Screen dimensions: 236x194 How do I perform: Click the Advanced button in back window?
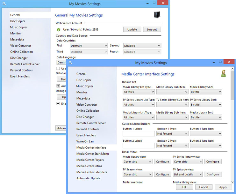(61, 128)
